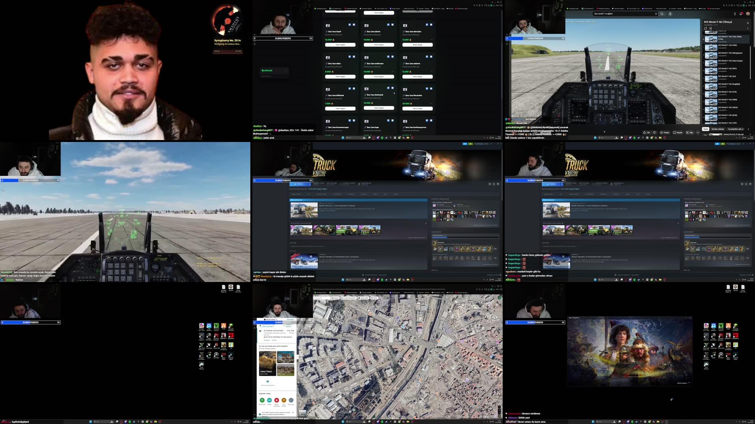Select the Tümü filter chip under the video
The width and height of the screenshot is (755, 424).
(705, 129)
